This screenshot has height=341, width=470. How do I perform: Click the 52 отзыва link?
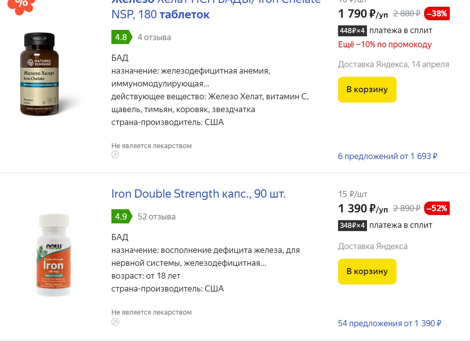click(157, 217)
